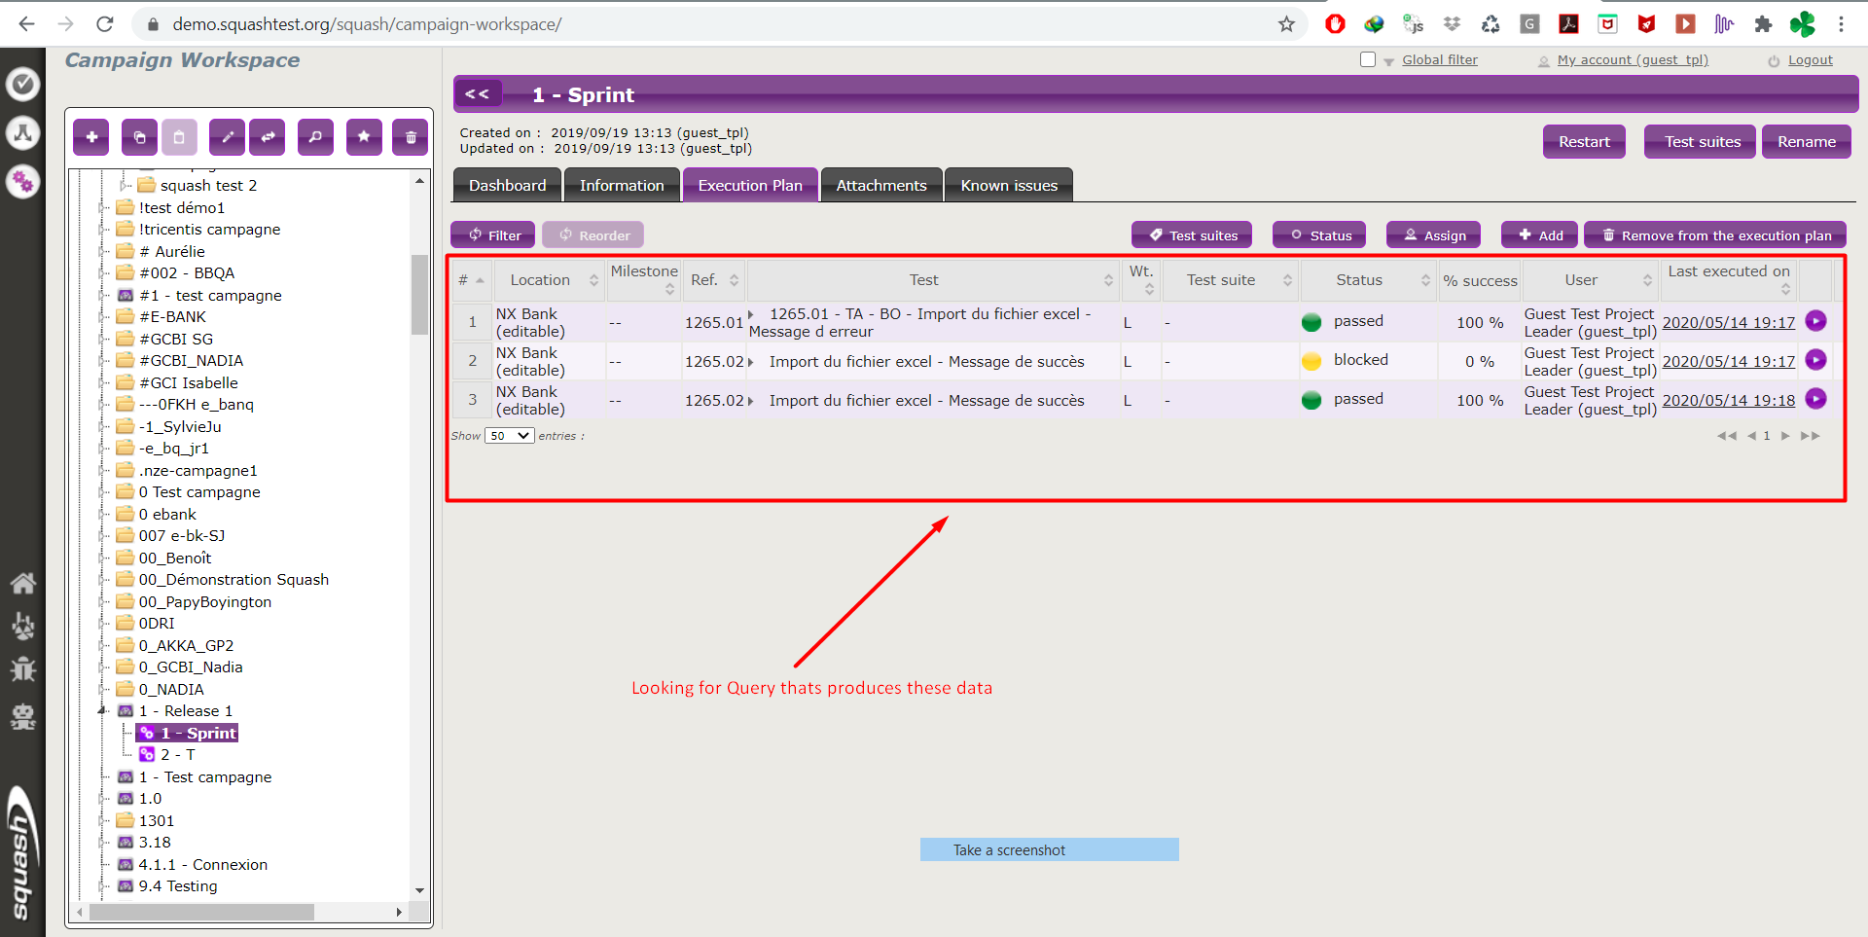Click the pencil rename icon in tree toolbar
Image resolution: width=1868 pixels, height=937 pixels.
tap(227, 138)
